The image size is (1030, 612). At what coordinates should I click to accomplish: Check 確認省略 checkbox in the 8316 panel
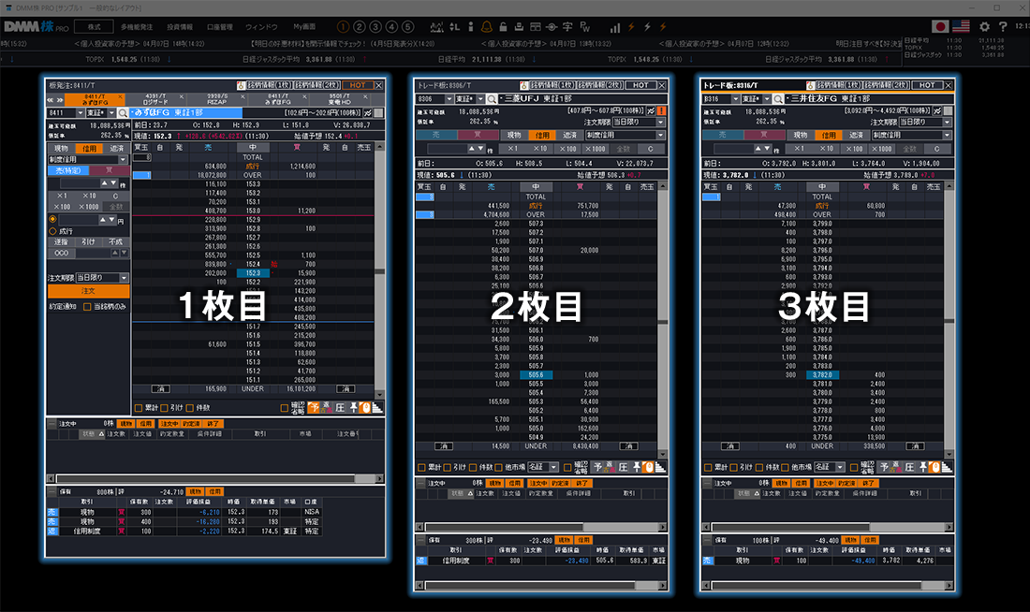click(854, 468)
